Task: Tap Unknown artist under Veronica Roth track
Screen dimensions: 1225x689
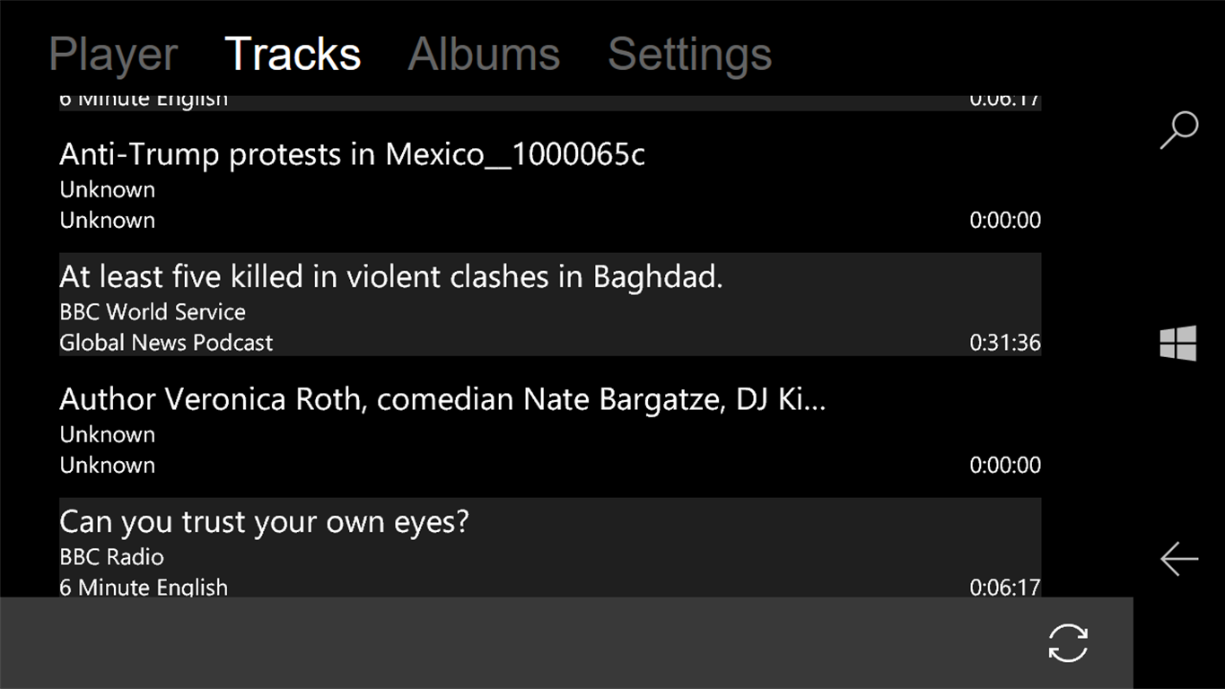Action: pos(107,435)
